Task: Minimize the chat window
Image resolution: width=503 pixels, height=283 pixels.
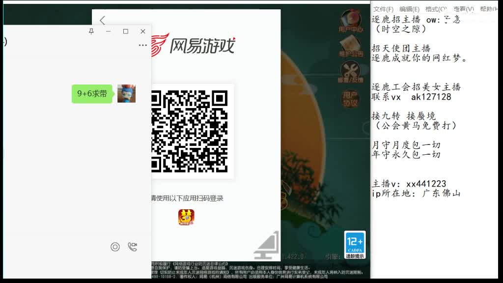Action: pyautogui.click(x=109, y=31)
